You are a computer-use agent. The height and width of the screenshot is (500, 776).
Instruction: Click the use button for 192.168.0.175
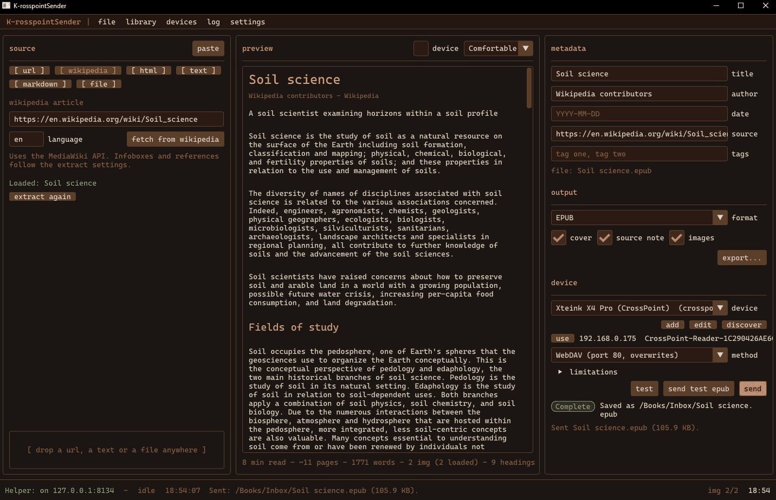(x=562, y=338)
